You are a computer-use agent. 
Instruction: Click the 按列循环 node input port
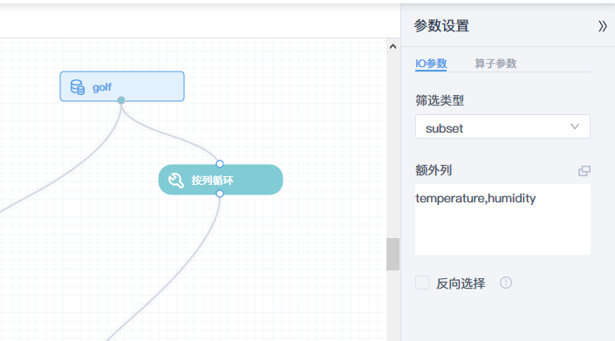click(x=220, y=163)
